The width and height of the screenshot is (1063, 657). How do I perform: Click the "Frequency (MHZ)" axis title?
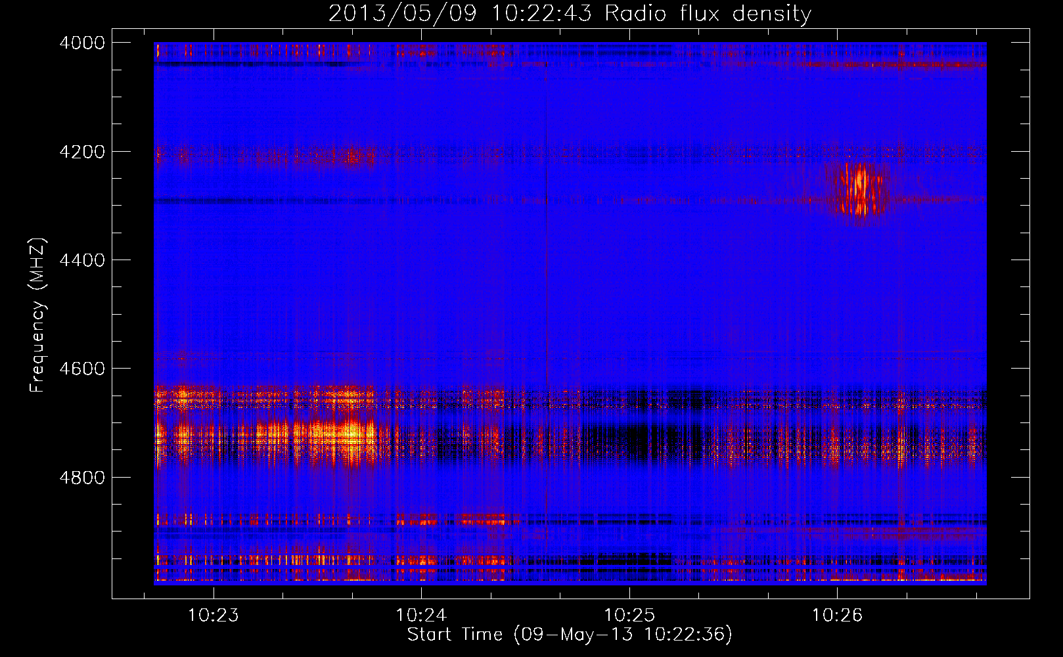(x=37, y=315)
